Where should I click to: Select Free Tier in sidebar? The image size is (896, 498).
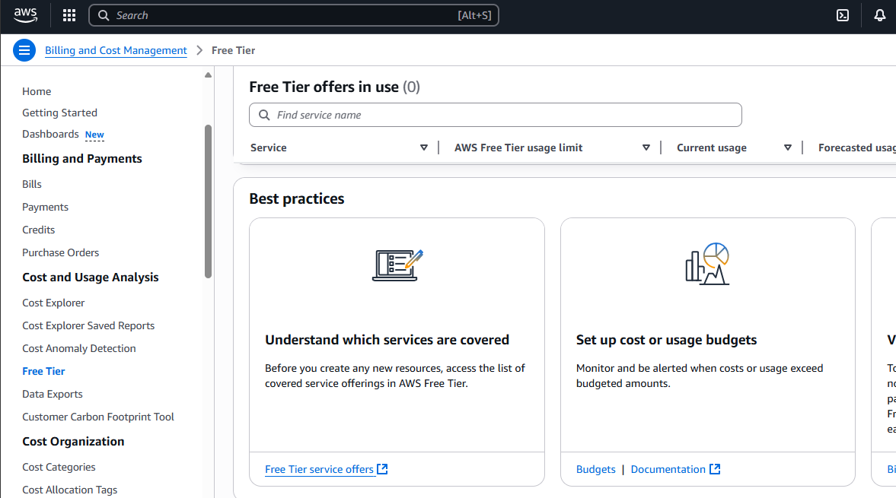click(x=43, y=371)
